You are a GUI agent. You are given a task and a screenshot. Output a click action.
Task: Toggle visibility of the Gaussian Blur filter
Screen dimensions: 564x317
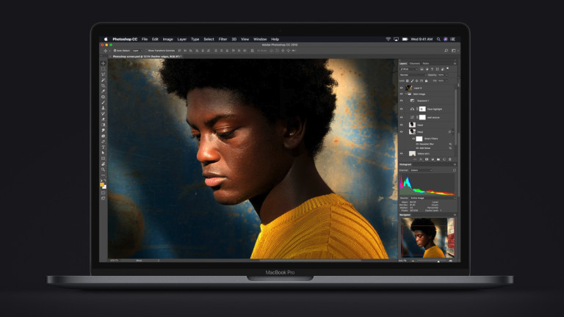tap(412, 143)
